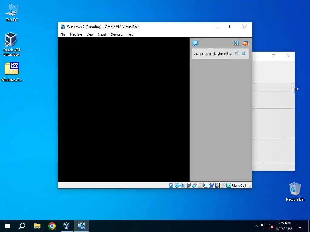Open the Help menu
This screenshot has width=310, height=232.
click(x=130, y=34)
